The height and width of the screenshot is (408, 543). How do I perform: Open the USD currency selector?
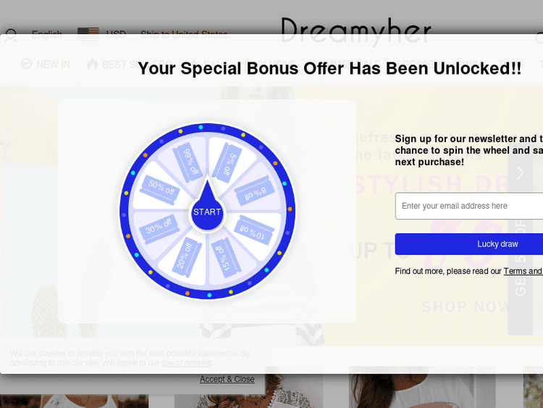point(101,35)
